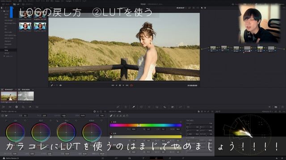Open the Magic Mask palette
This screenshot has height=160, width=286.
click(x=157, y=107)
